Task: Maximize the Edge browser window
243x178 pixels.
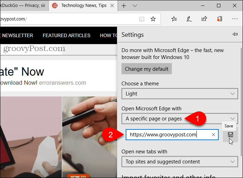Action: [218, 6]
